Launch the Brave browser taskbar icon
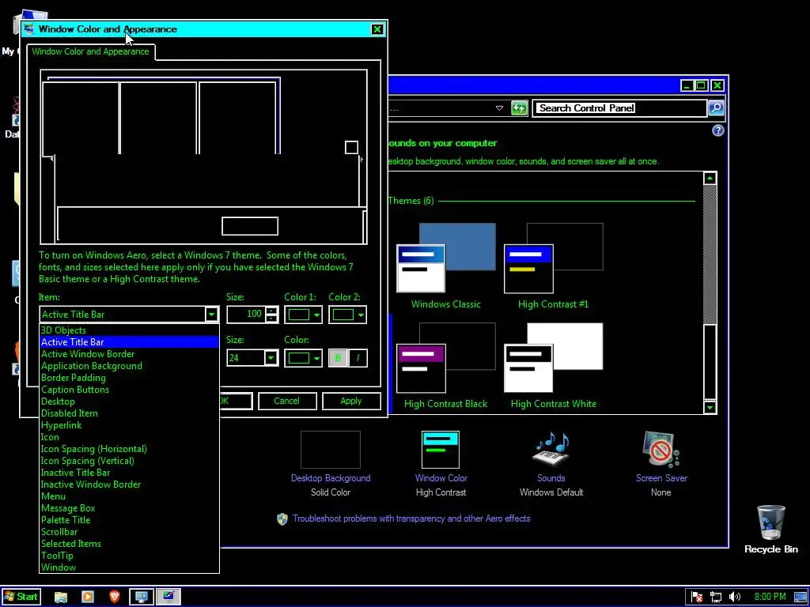The height and width of the screenshot is (607, 810). point(115,598)
